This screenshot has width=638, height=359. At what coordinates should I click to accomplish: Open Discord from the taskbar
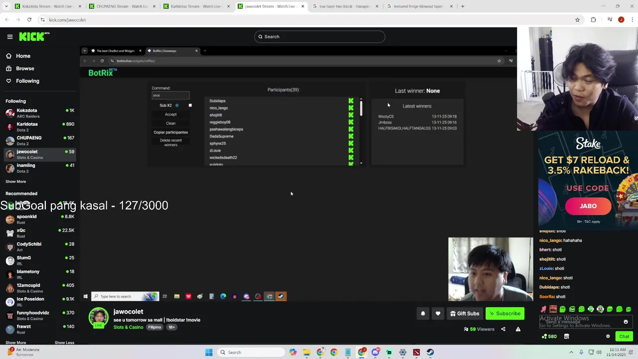pos(375,353)
